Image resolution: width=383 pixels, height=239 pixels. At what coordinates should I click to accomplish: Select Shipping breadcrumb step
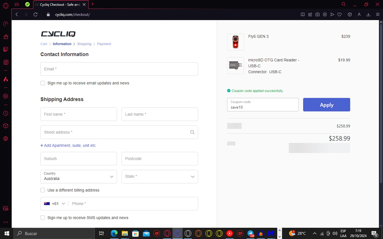pos(84,44)
